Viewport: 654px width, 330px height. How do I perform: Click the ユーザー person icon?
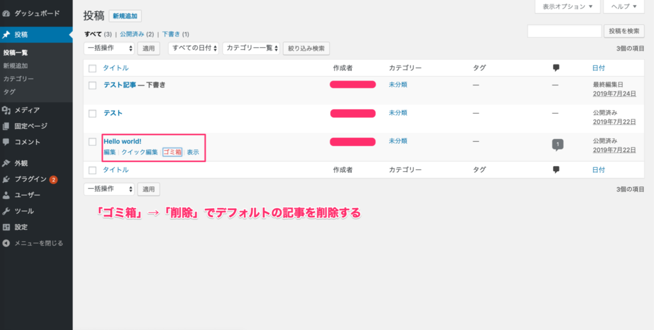(x=6, y=195)
